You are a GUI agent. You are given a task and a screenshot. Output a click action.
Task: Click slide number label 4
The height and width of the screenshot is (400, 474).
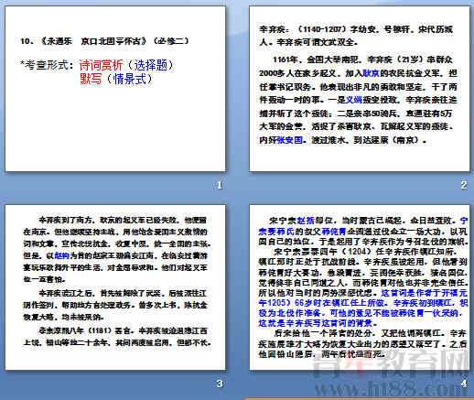(x=464, y=384)
